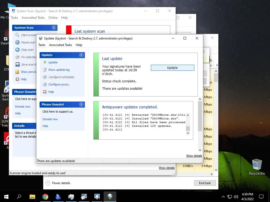270x202 pixels.
Task: Click the Stop scan icon in System Scan
Action: point(17,50)
